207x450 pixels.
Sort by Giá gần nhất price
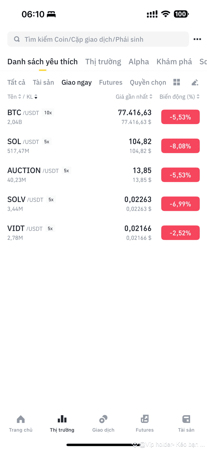[x=134, y=97]
